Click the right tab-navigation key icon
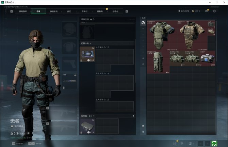The image size is (228, 147). coord(127,11)
